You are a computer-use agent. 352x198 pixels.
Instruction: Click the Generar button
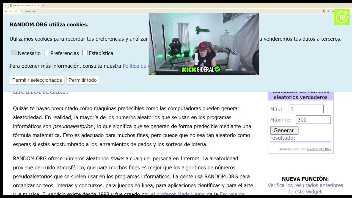(284, 130)
